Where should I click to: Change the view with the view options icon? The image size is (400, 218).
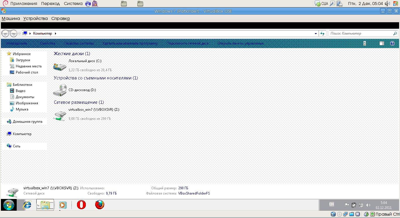[x=365, y=43]
